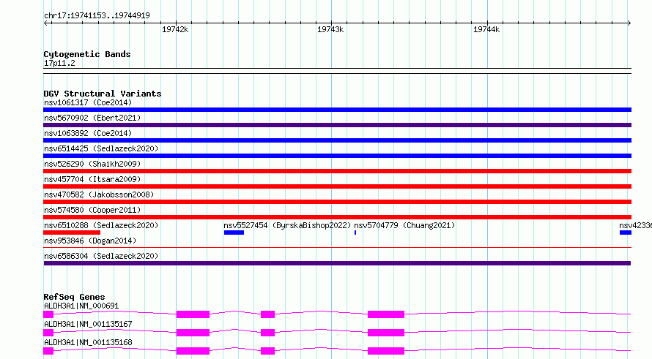
Task: Click the purple bar under nsv5670902
Action: click(x=337, y=125)
